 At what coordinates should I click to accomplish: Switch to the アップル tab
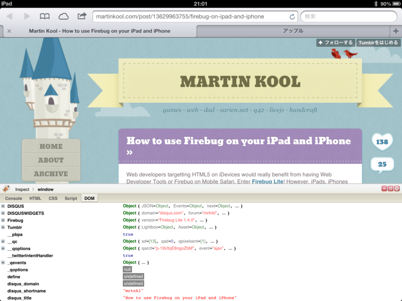pos(293,31)
